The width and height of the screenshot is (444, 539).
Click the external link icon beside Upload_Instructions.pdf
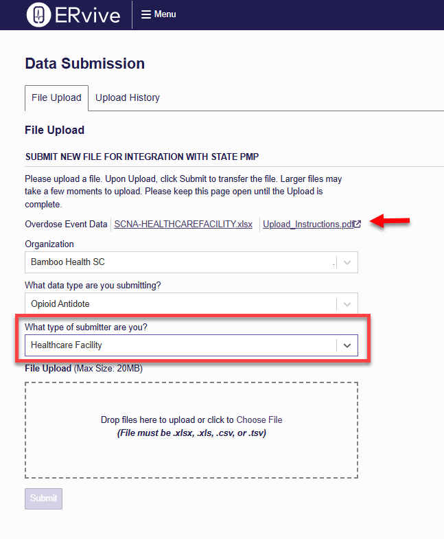click(358, 224)
